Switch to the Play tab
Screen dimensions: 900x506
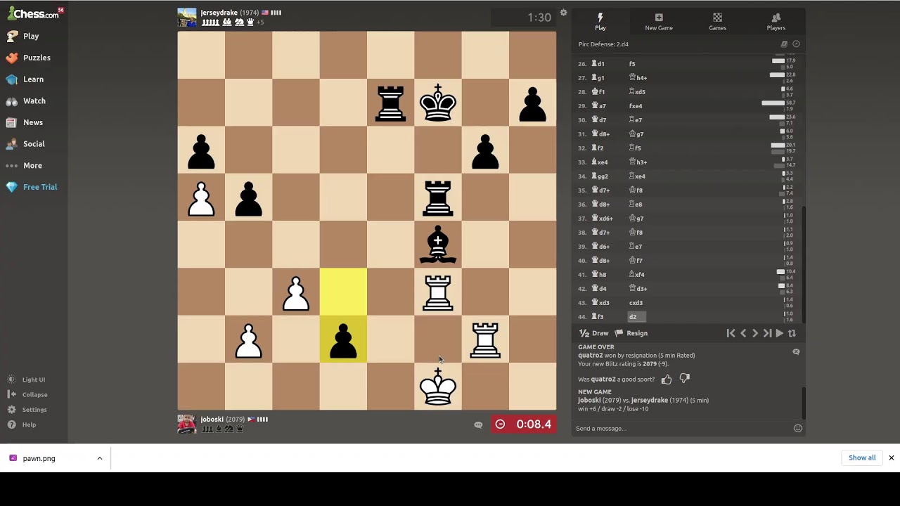[x=600, y=22]
